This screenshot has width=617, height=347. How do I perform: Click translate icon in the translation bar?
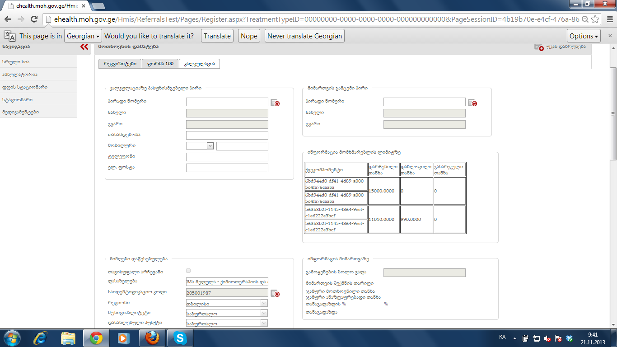pyautogui.click(x=10, y=36)
